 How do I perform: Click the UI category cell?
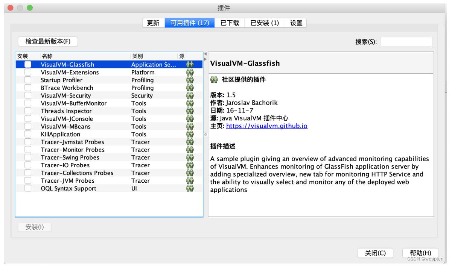[134, 188]
